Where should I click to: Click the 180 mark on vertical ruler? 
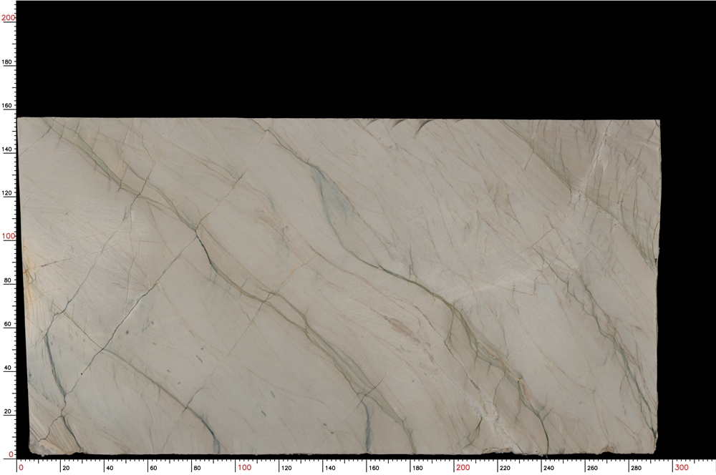point(7,62)
